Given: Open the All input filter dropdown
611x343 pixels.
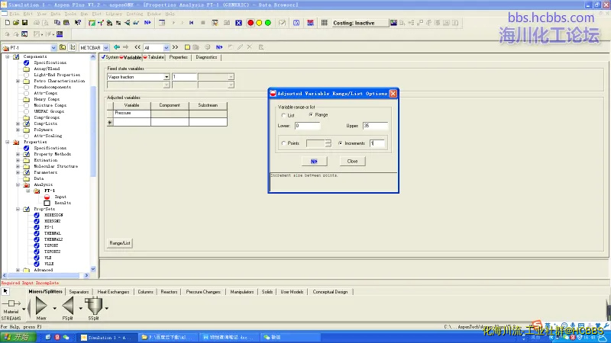Looking at the screenshot, I should coord(166,48).
